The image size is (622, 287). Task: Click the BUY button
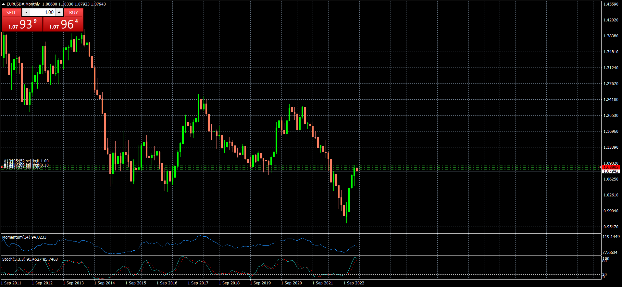click(74, 12)
